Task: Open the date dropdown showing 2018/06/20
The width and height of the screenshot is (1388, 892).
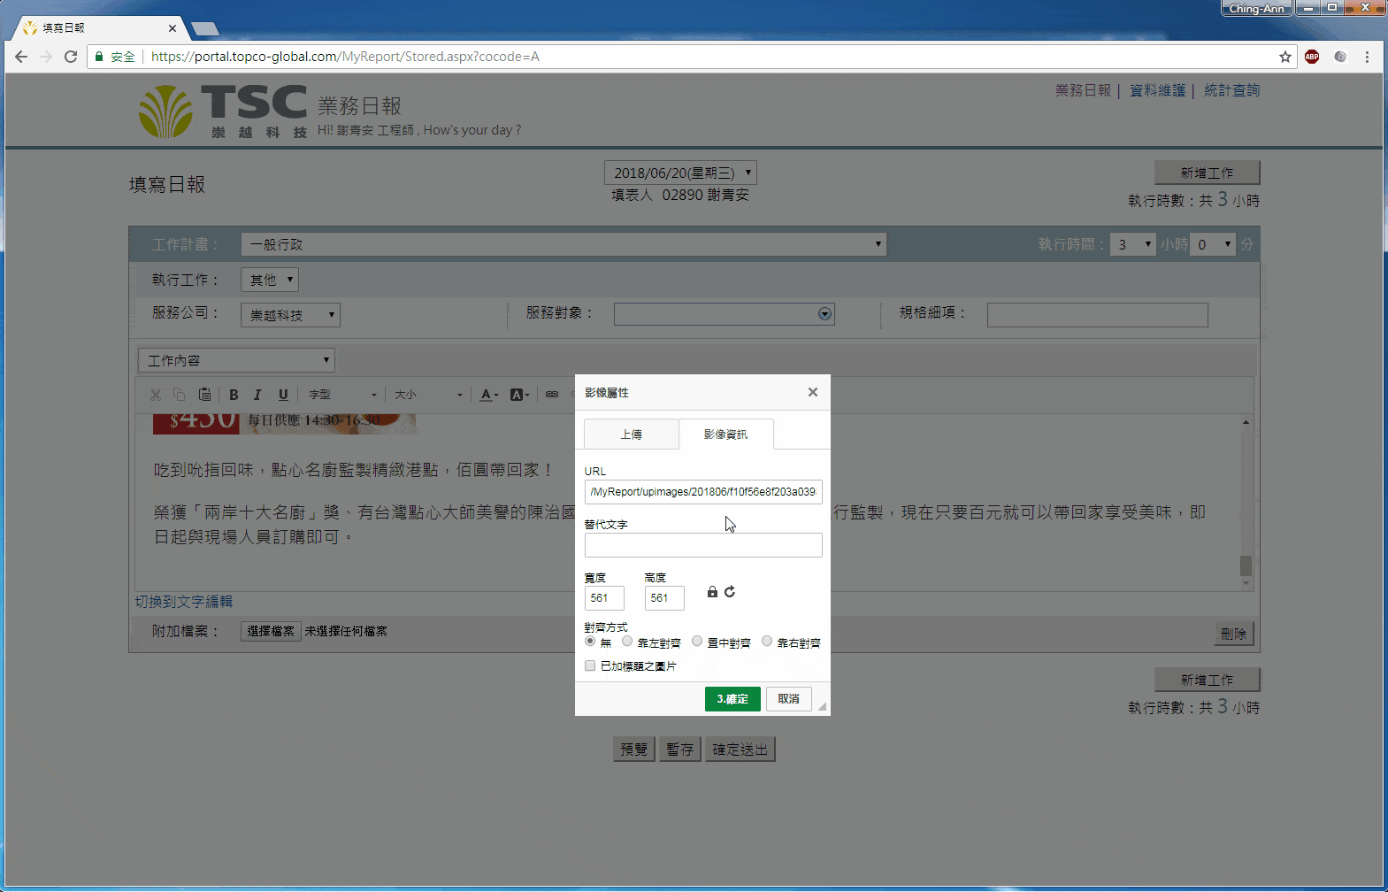Action: 680,173
